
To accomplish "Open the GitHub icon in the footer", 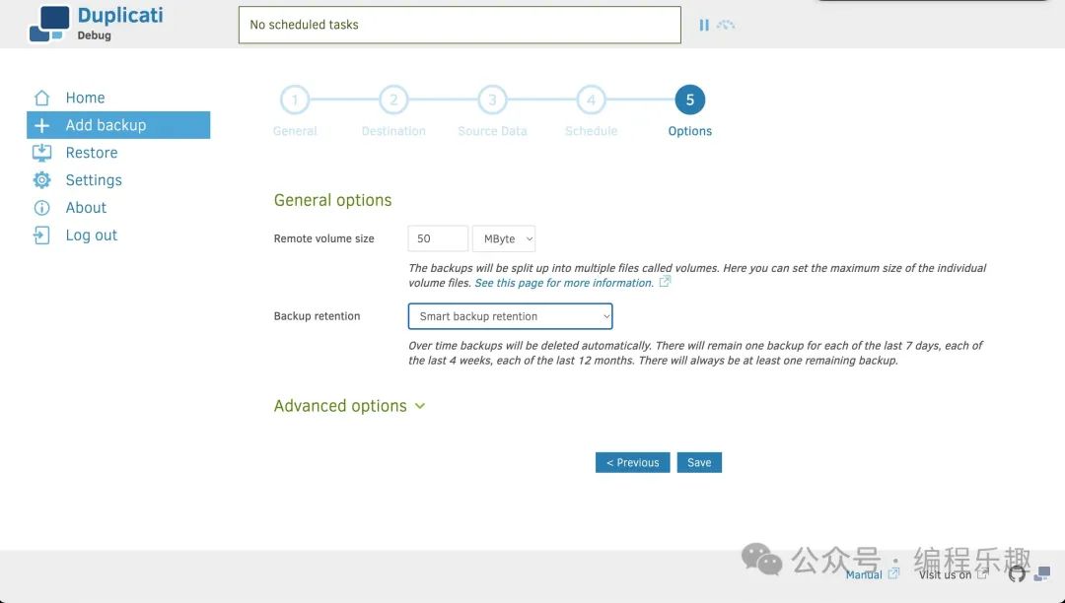I will [x=1017, y=574].
